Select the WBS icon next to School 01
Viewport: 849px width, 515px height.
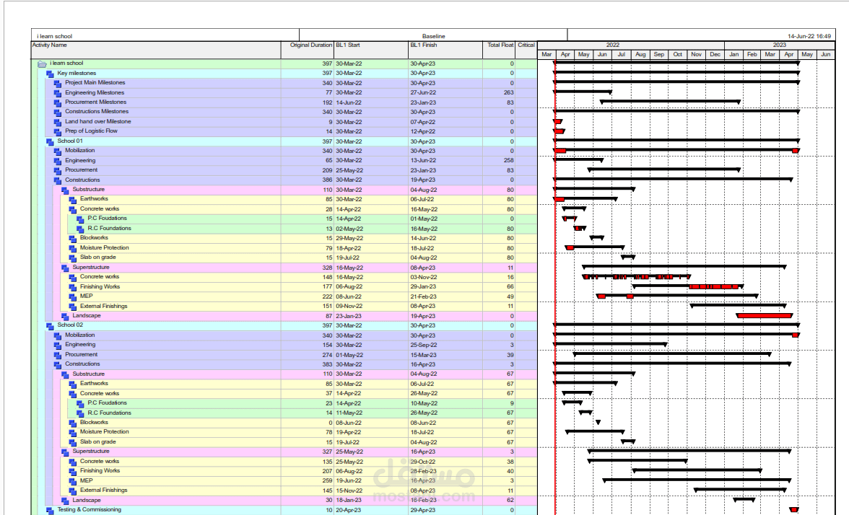click(x=50, y=141)
